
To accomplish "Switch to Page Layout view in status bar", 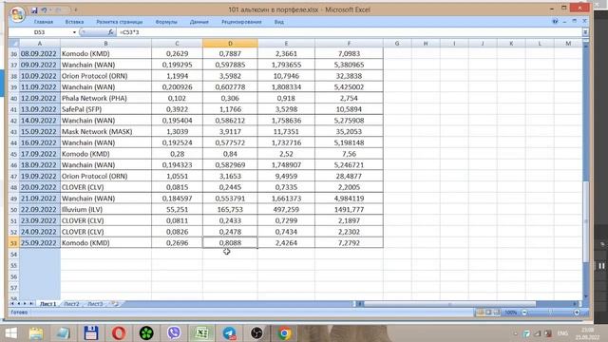I will 488,313.
